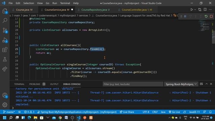Open the Terminal menu

[x=65, y=3]
